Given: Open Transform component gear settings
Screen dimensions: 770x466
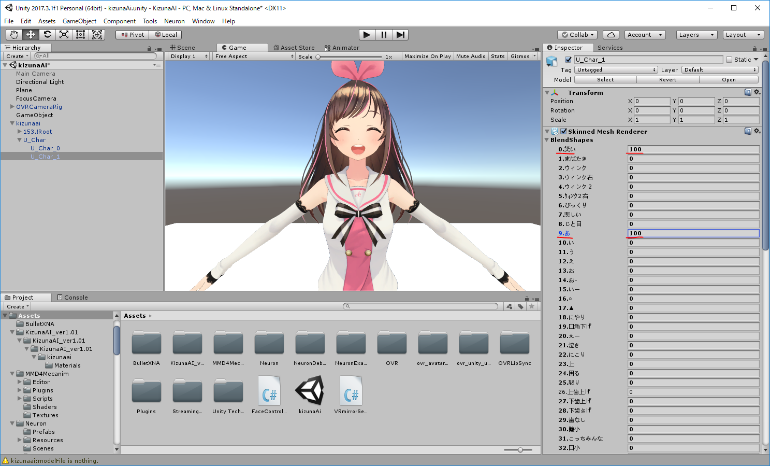Looking at the screenshot, I should [757, 92].
